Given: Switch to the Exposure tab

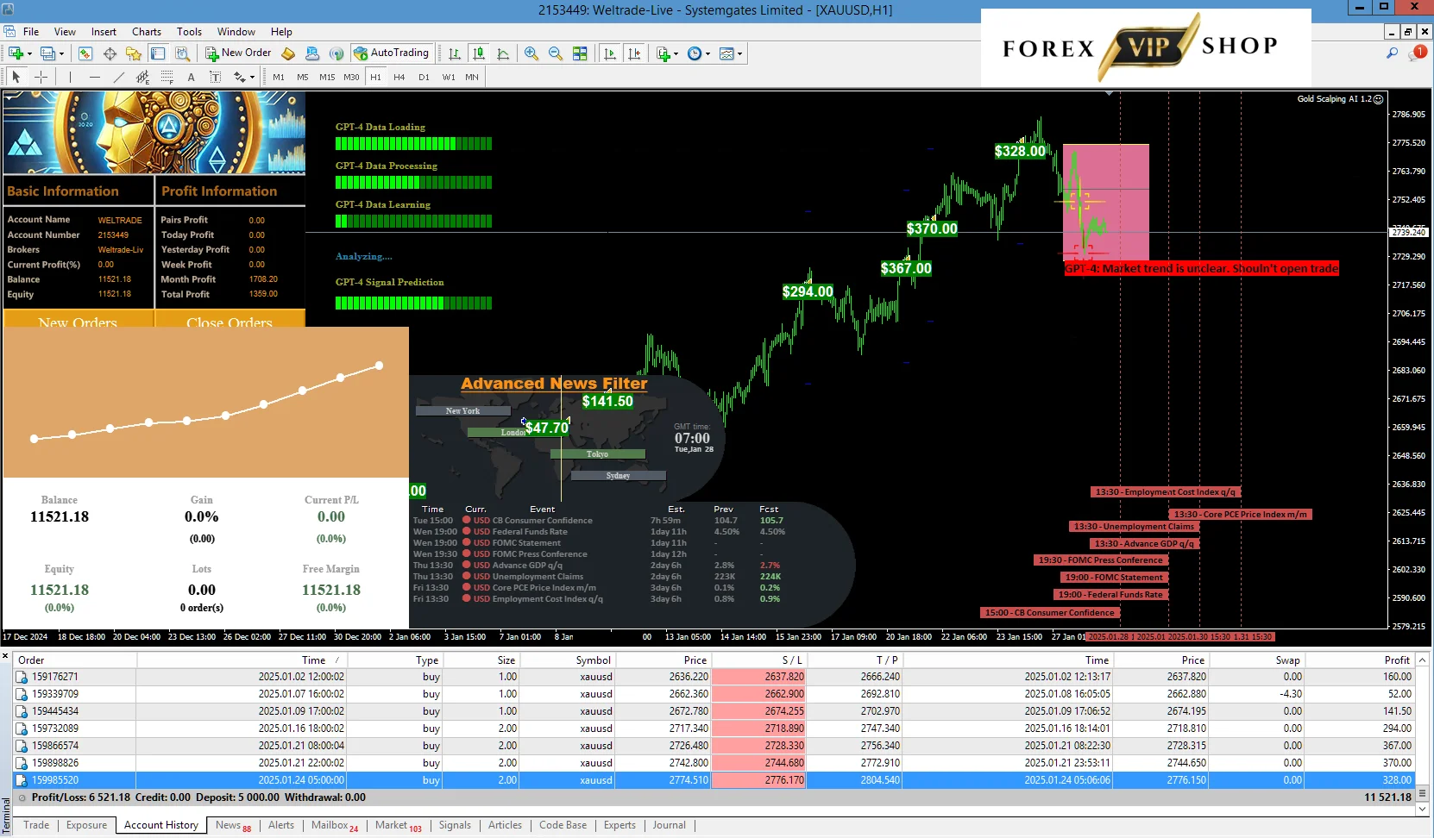Looking at the screenshot, I should [87, 825].
